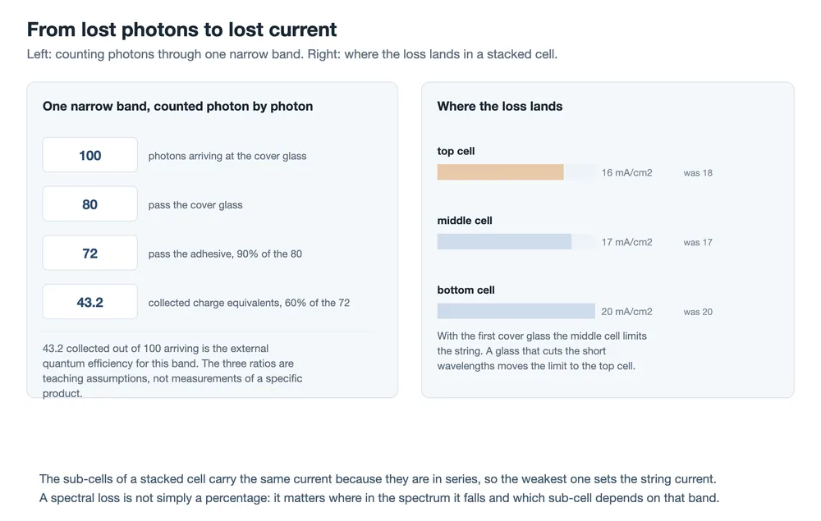Viewport: 821px width, 521px height.
Task: Click the orange top cell bar
Action: [x=500, y=172]
